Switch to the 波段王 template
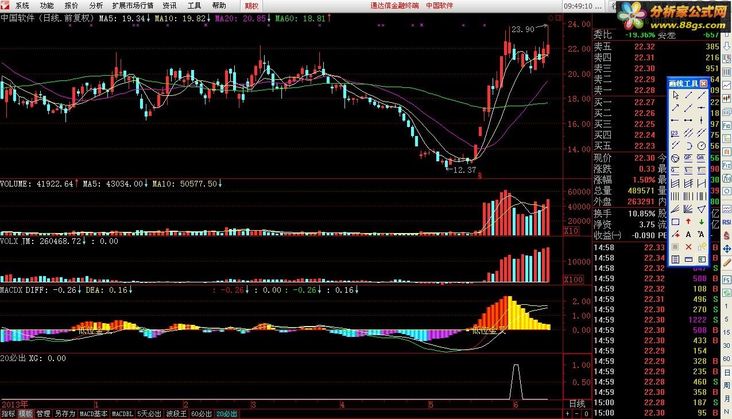Image resolution: width=732 pixels, height=419 pixels. (x=176, y=414)
